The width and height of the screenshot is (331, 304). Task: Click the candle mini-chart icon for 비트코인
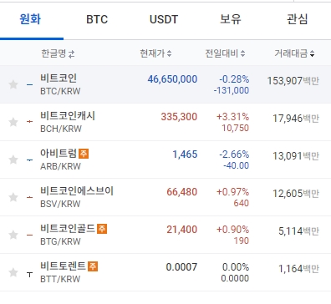click(29, 84)
